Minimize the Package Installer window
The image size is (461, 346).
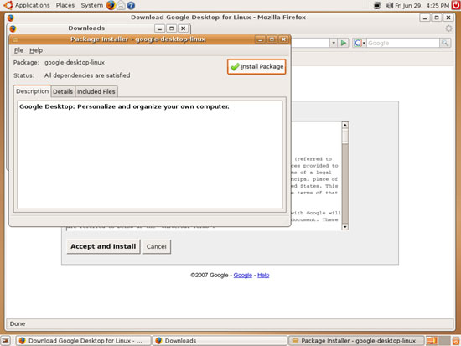(x=260, y=39)
